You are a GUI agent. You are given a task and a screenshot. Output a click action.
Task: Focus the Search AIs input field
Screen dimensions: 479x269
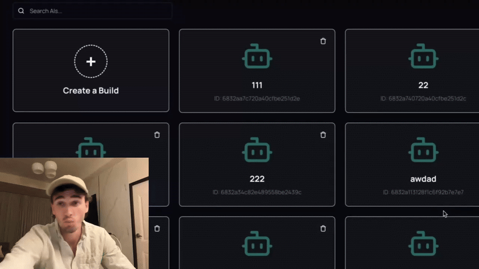tap(92, 11)
